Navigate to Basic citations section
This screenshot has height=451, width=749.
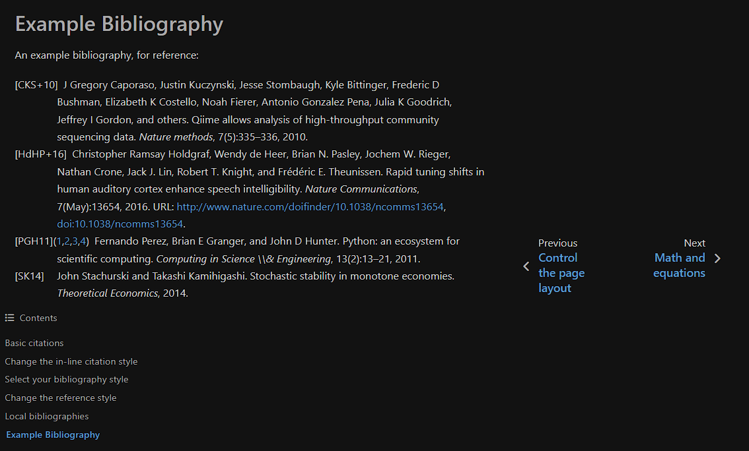(34, 344)
